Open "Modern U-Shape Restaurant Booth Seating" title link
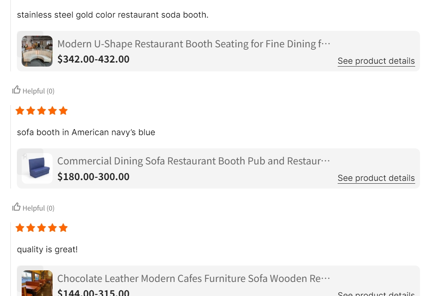The height and width of the screenshot is (296, 422). coord(194,44)
